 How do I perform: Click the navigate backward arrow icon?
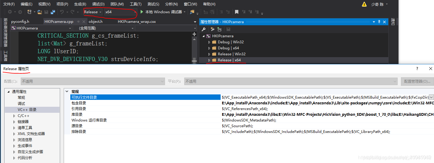coord(10,12)
